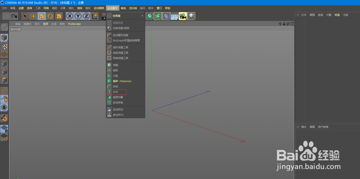Open object manager 标签 menu
Image resolution: width=360 pixels, height=179 pixels.
tap(337, 15)
